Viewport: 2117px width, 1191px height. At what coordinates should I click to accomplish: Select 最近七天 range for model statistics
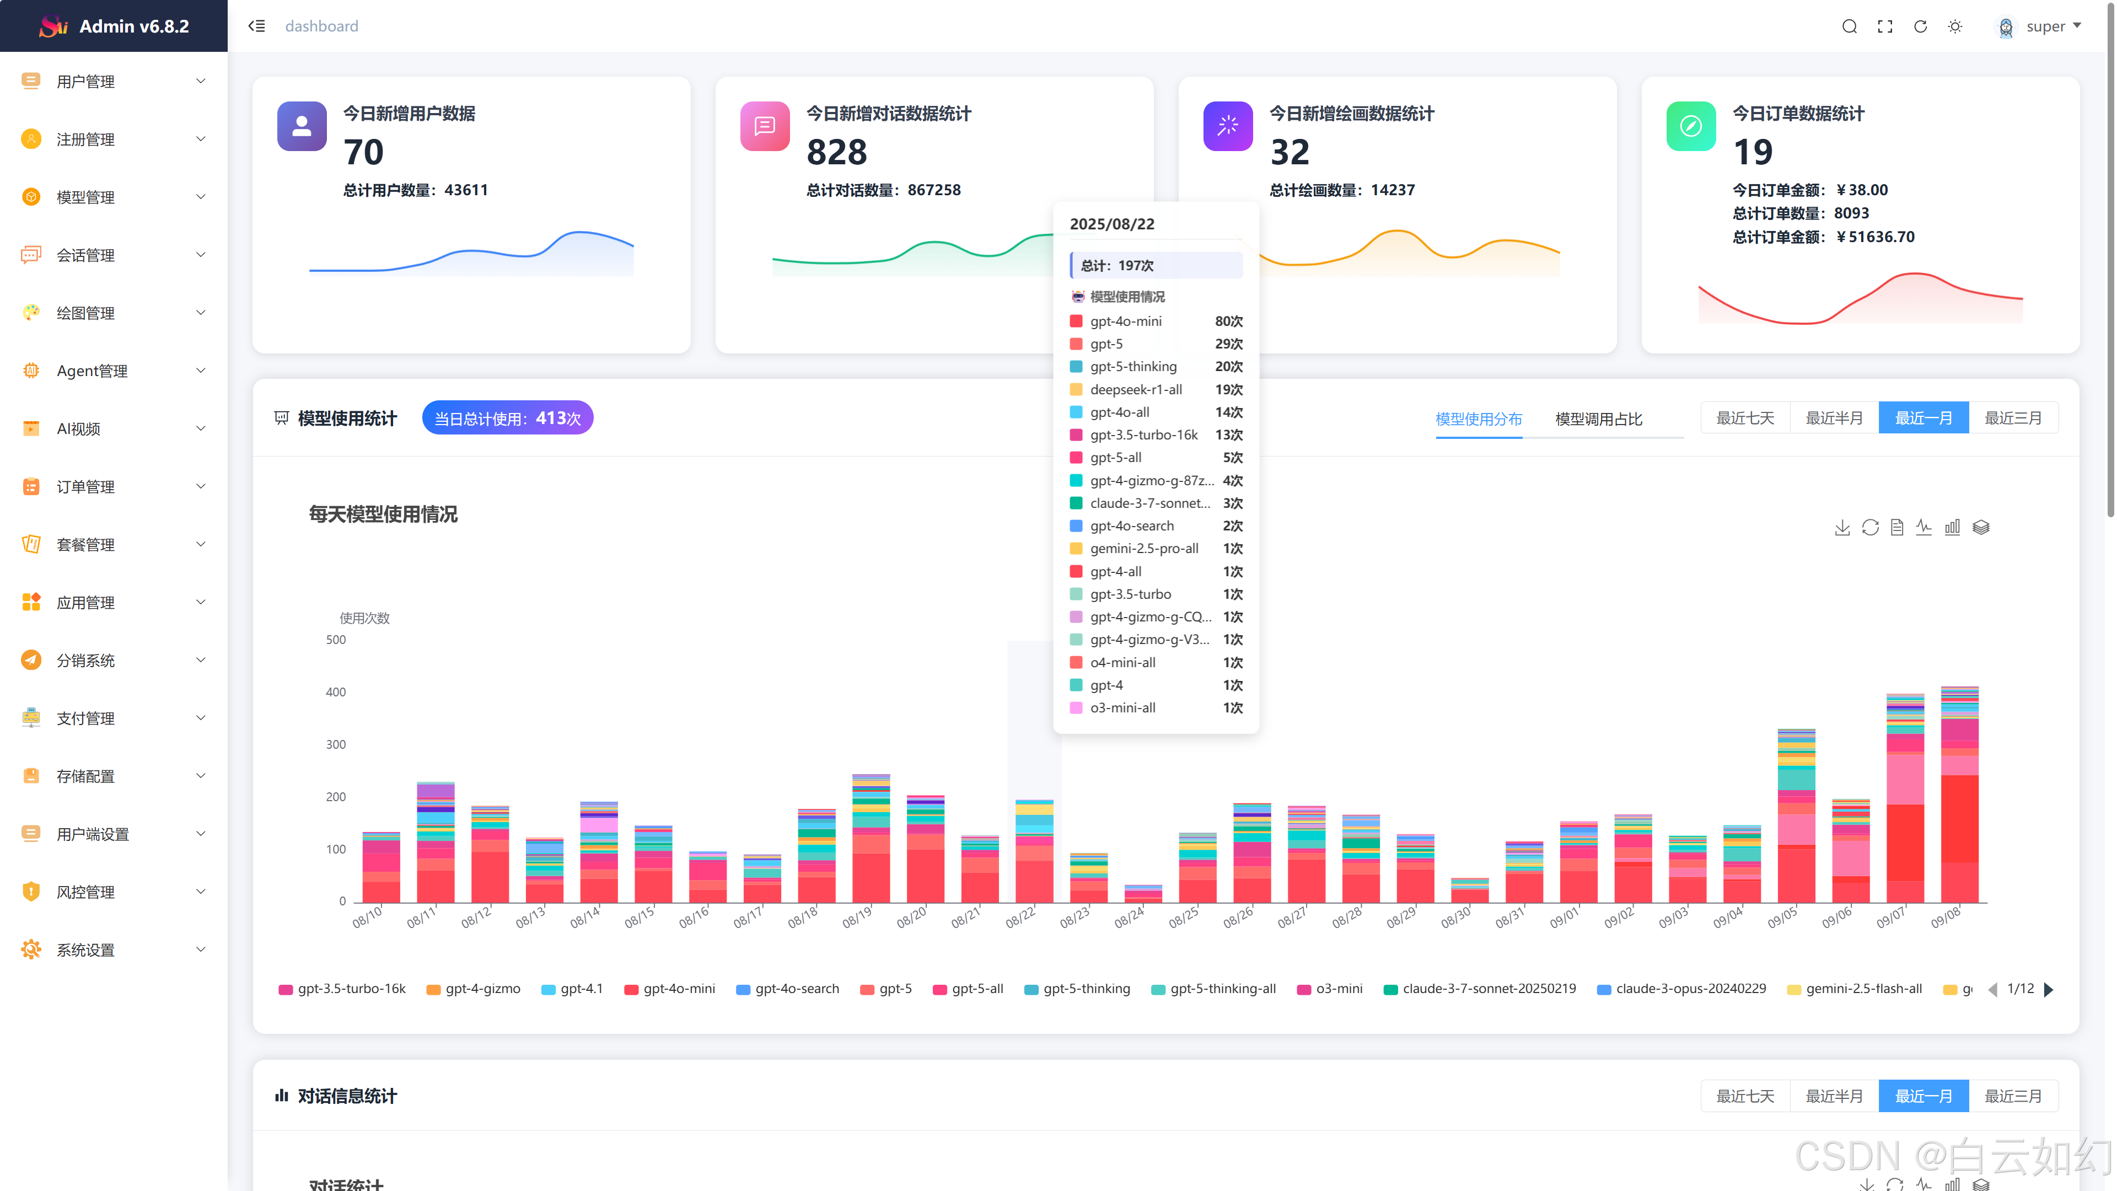point(1745,419)
